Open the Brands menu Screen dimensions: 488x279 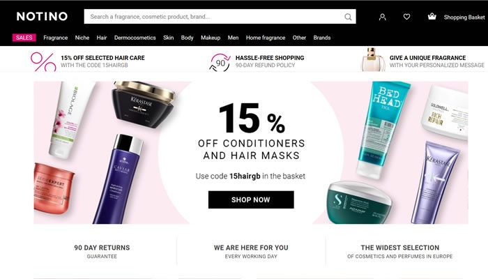coord(322,38)
